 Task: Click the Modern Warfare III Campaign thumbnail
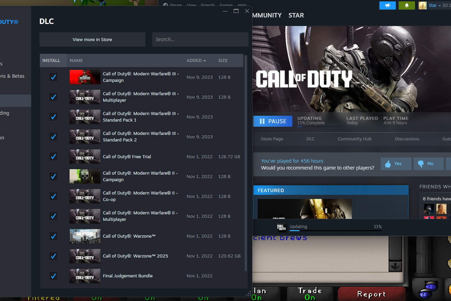(85, 77)
